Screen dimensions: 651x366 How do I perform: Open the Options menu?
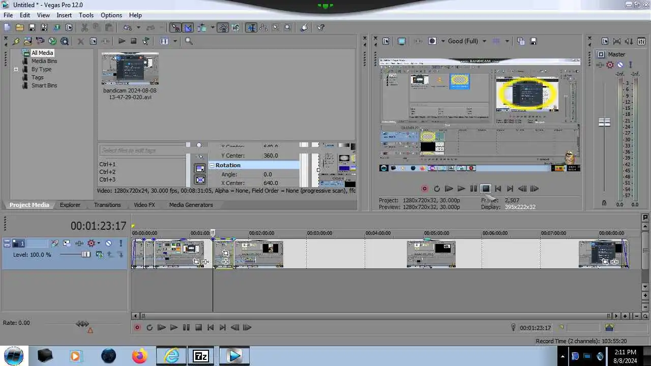pyautogui.click(x=111, y=15)
